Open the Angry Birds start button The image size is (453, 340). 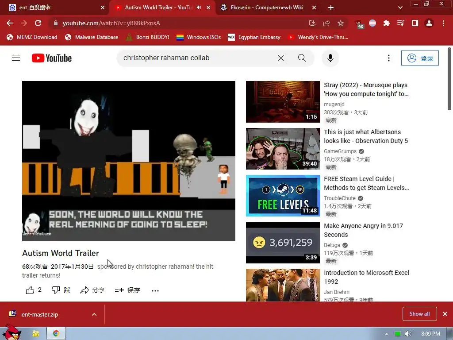12,333
